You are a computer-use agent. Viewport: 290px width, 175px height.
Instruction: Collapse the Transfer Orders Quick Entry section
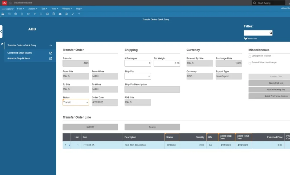point(51,45)
